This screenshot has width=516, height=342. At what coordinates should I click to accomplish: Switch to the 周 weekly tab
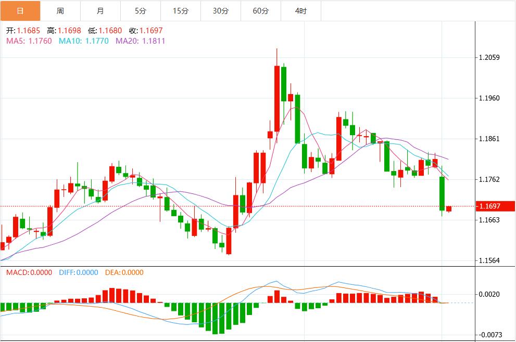click(60, 11)
